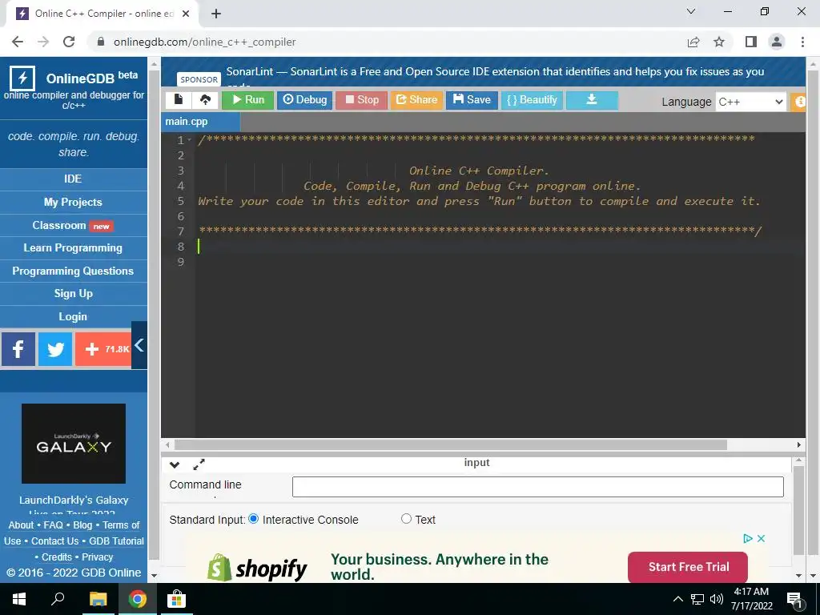
Task: Open the Chrome profile avatar icon
Action: coord(777,42)
